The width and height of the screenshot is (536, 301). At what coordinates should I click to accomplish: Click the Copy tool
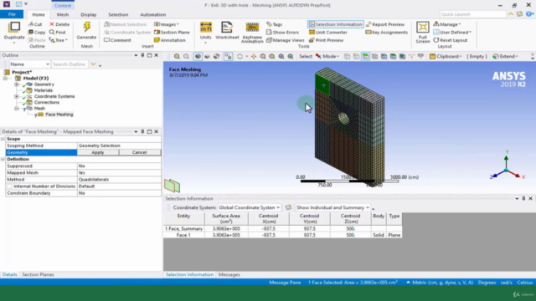pyautogui.click(x=37, y=32)
